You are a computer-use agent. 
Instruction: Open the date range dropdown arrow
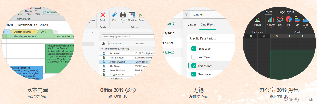(x=51, y=25)
